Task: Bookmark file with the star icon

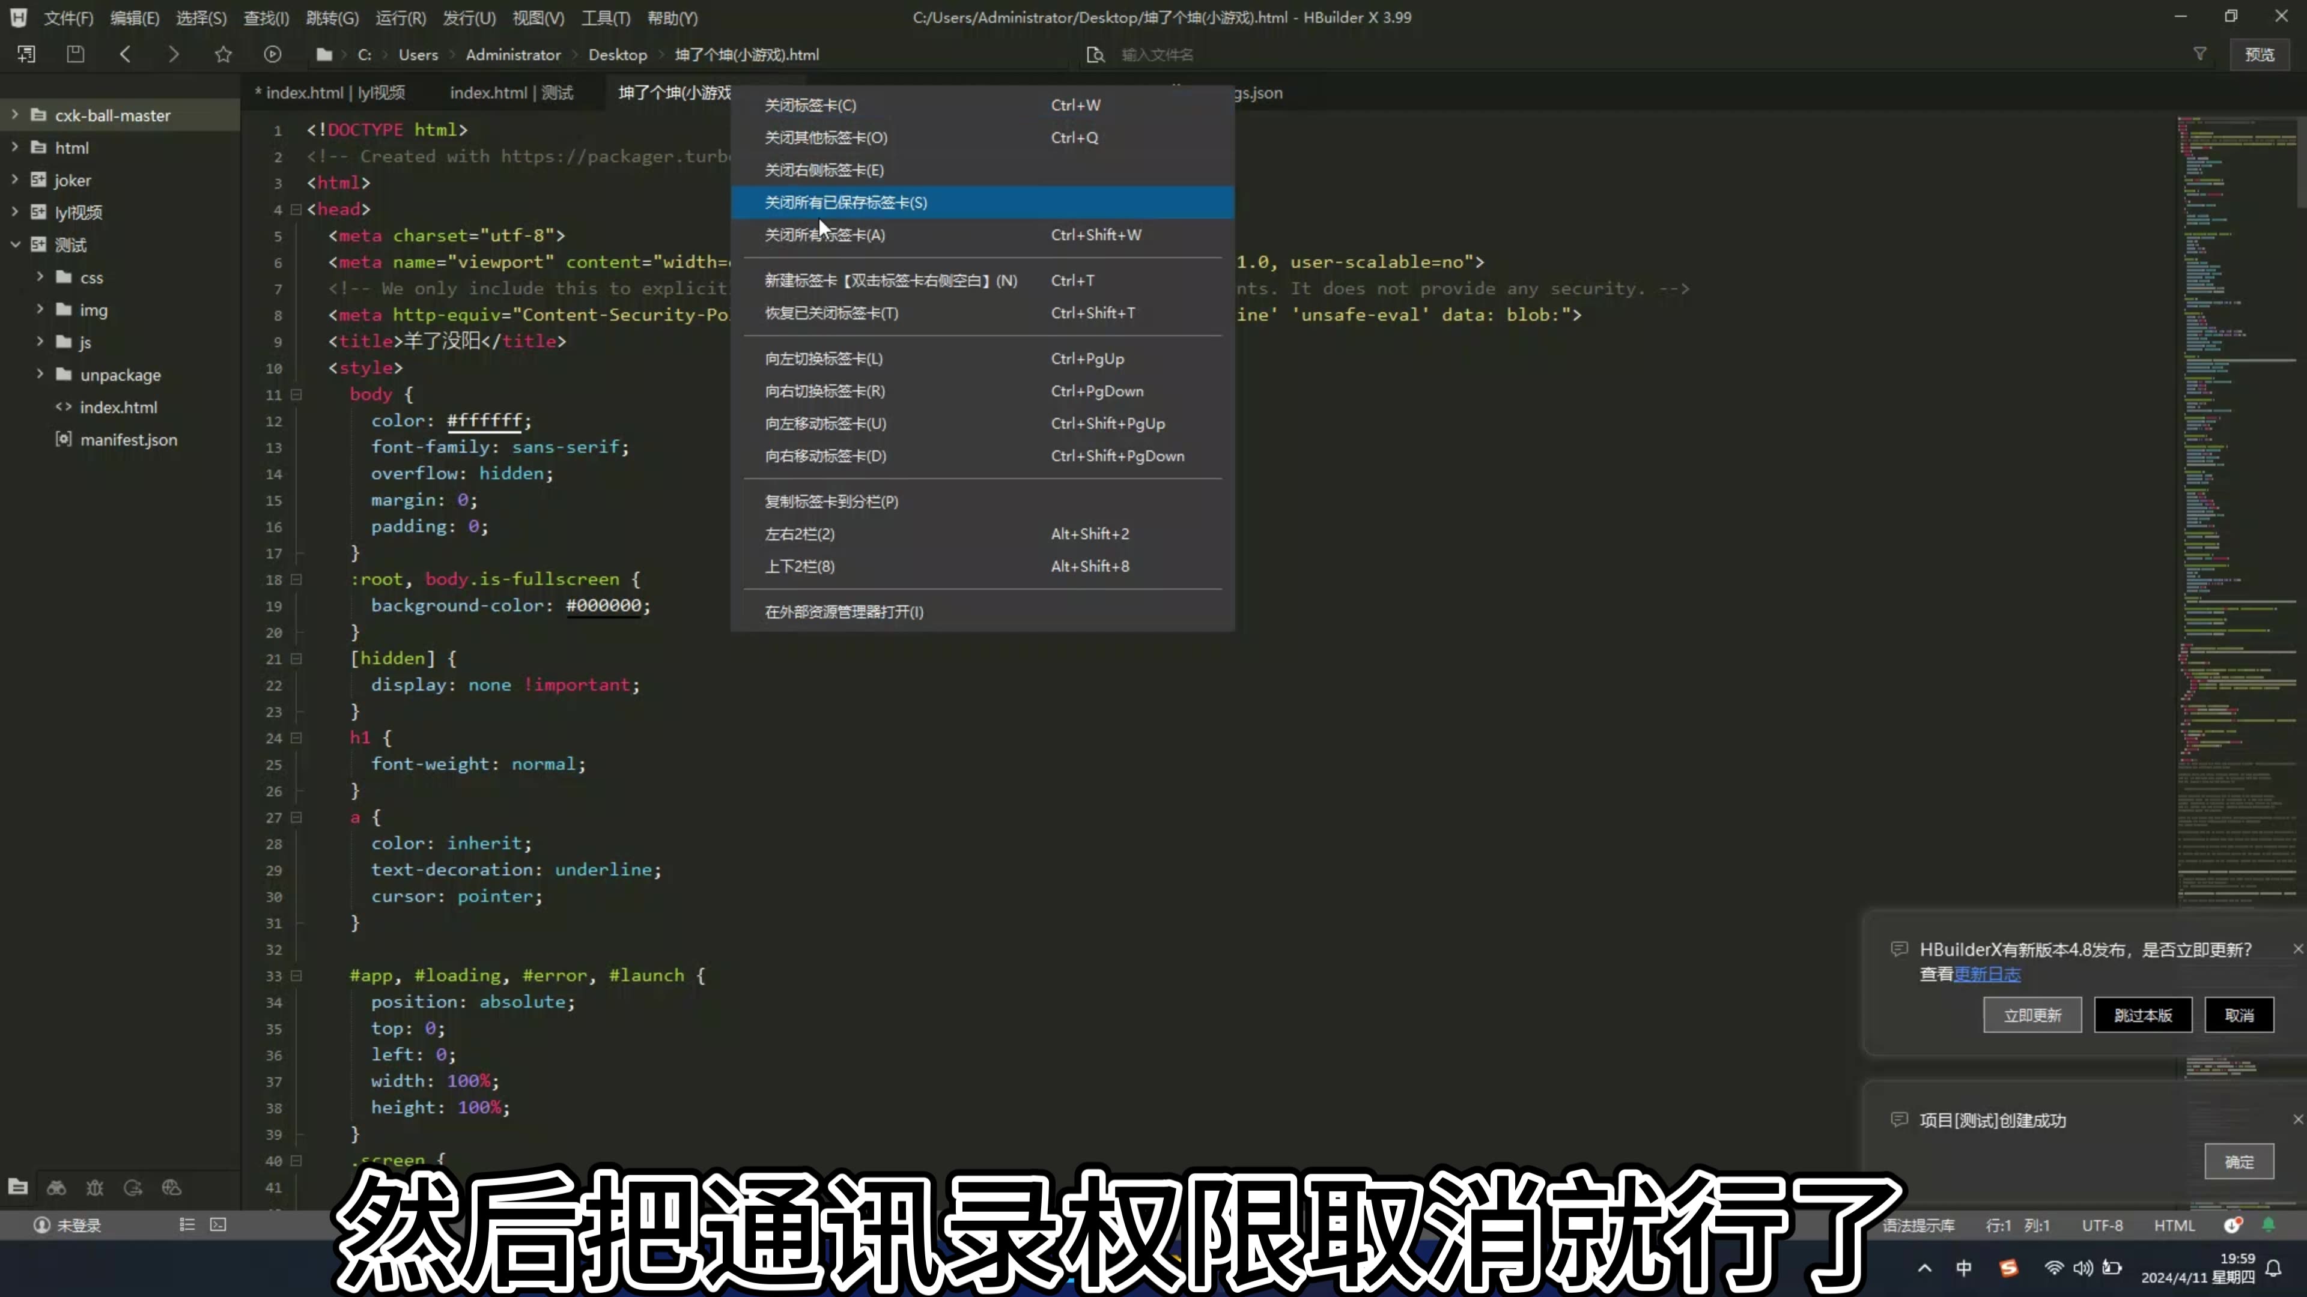Action: [x=223, y=55]
